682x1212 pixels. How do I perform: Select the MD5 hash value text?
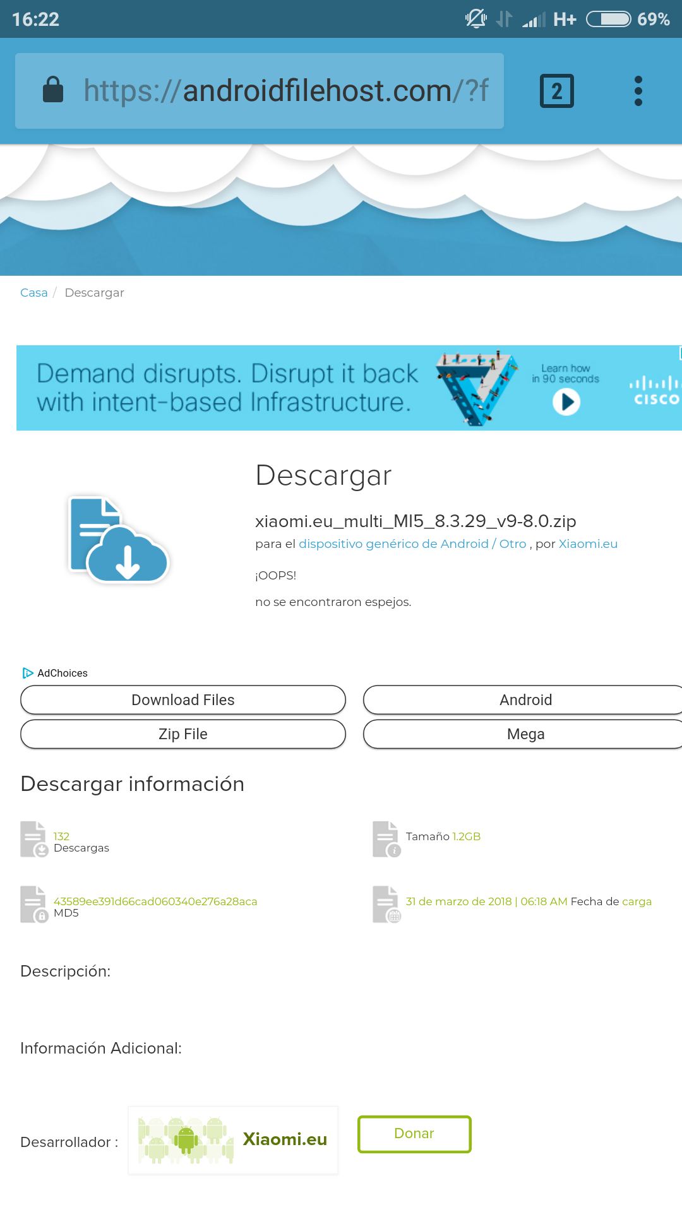pyautogui.click(x=155, y=901)
